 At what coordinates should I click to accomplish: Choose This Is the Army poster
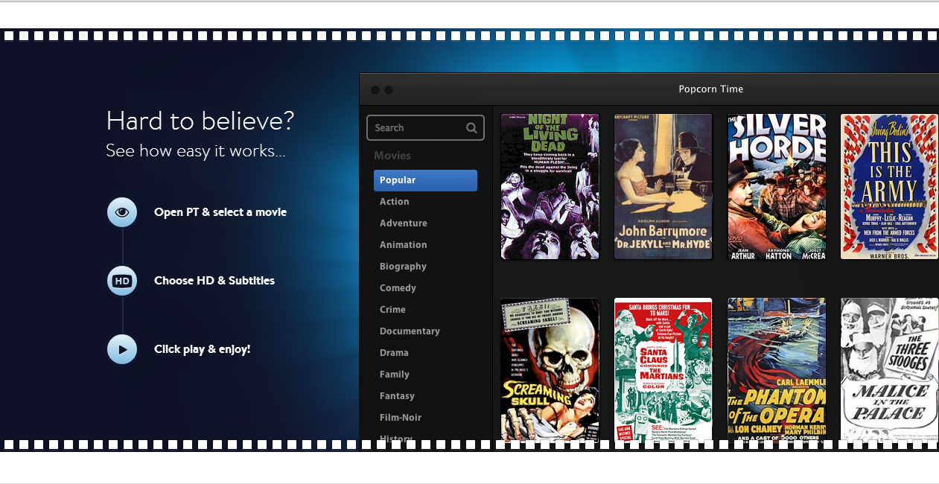point(889,186)
